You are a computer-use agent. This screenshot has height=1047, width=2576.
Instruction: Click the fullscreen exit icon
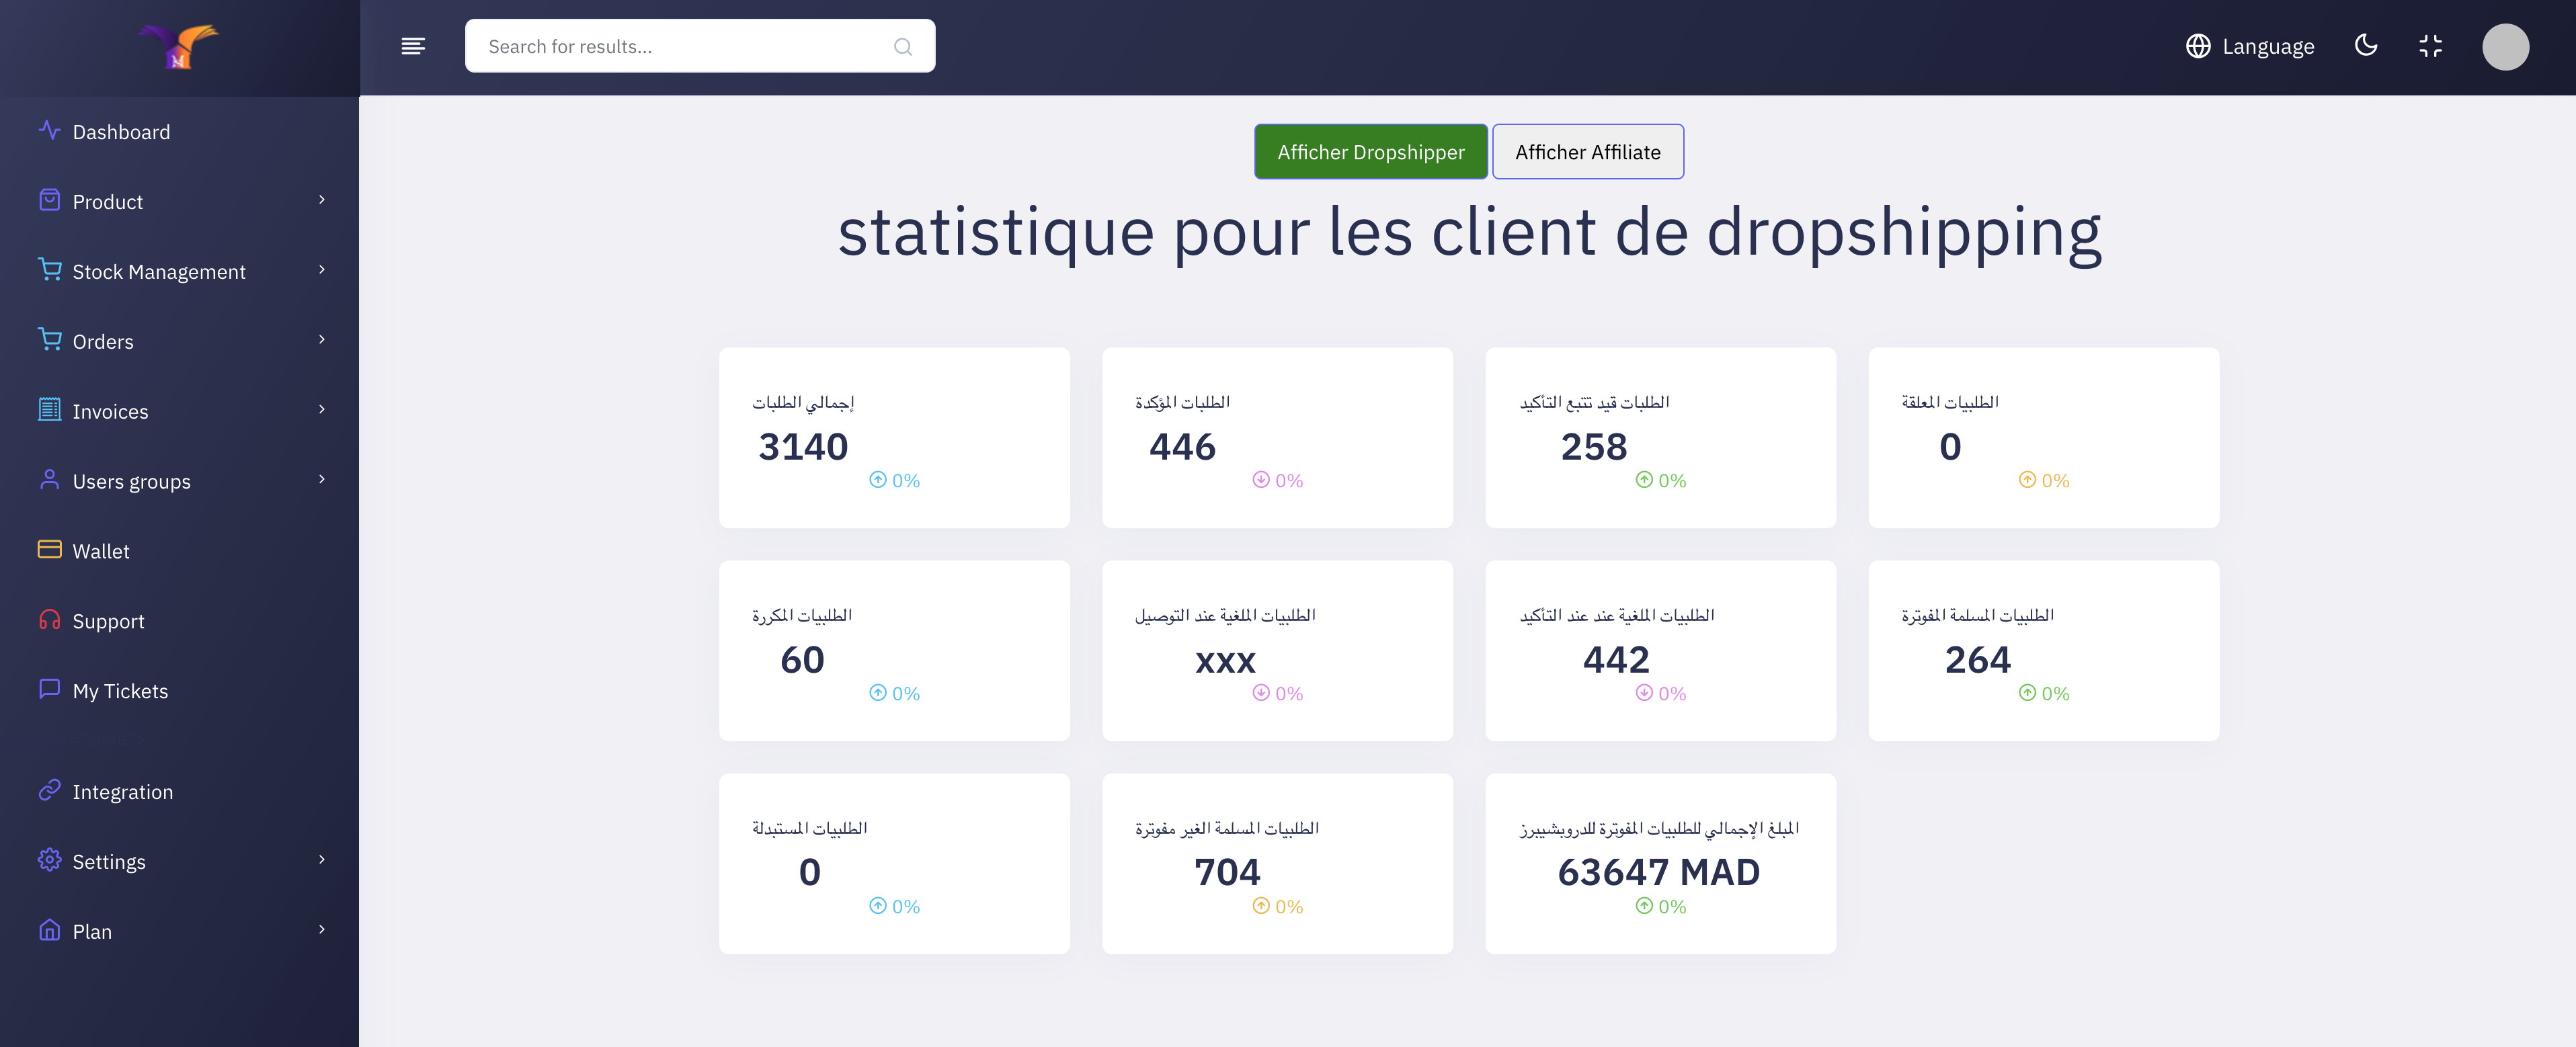point(2430,46)
